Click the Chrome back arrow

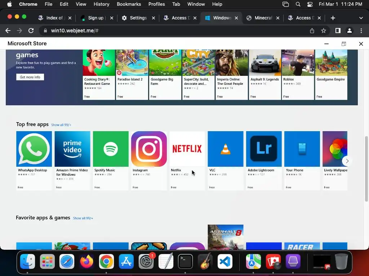coord(8,31)
